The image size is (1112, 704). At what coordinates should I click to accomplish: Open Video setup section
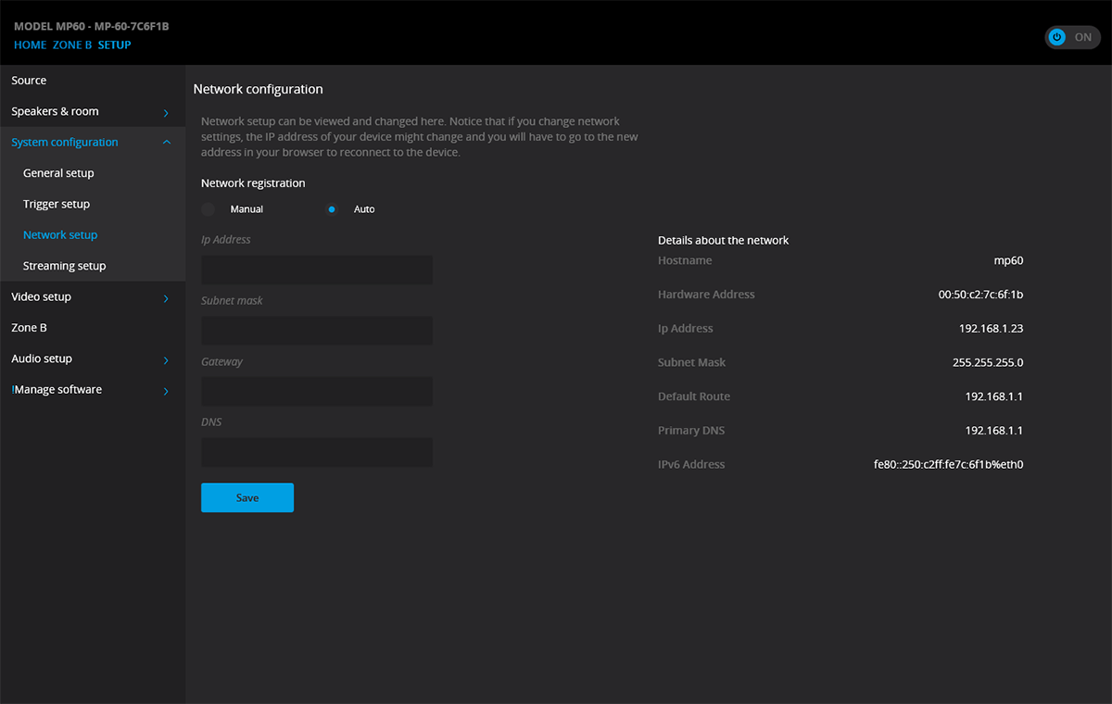point(93,297)
